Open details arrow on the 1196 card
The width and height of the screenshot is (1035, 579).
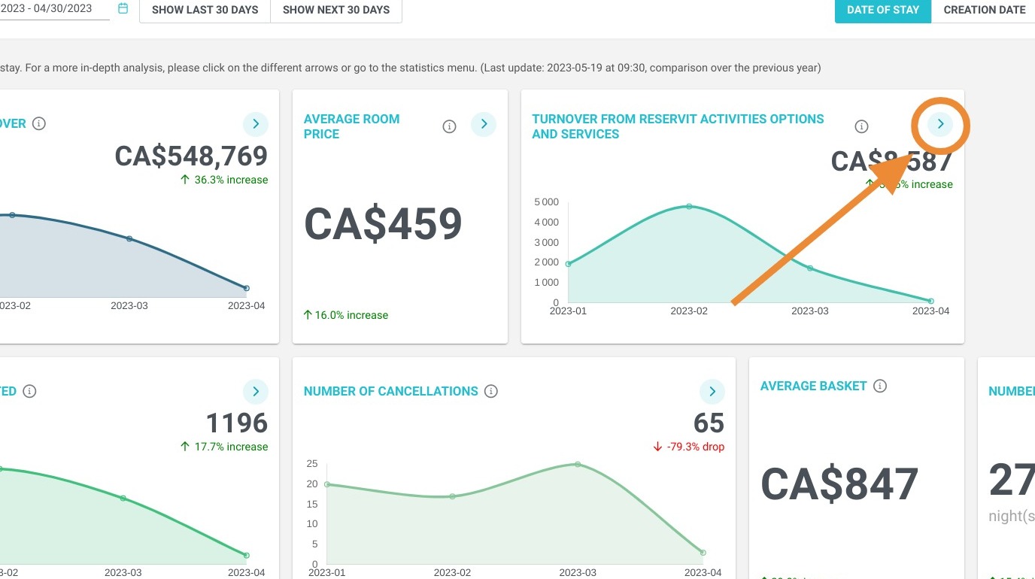[x=256, y=391]
